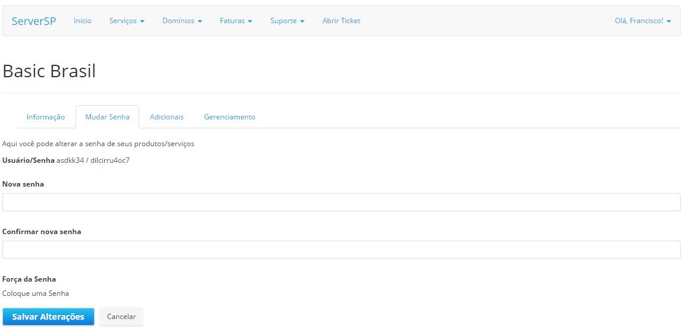Click the Basic Brasil page heading

pyautogui.click(x=49, y=71)
